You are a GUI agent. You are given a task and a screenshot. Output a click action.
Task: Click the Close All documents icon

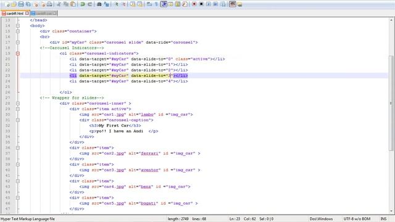tap(43, 4)
